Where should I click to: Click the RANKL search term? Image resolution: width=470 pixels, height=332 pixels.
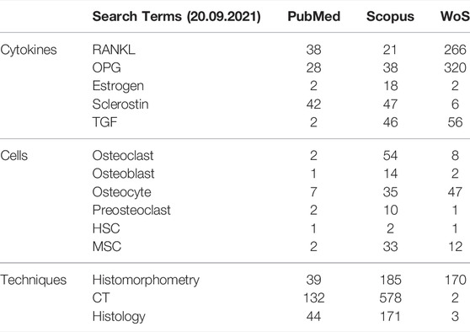[114, 50]
